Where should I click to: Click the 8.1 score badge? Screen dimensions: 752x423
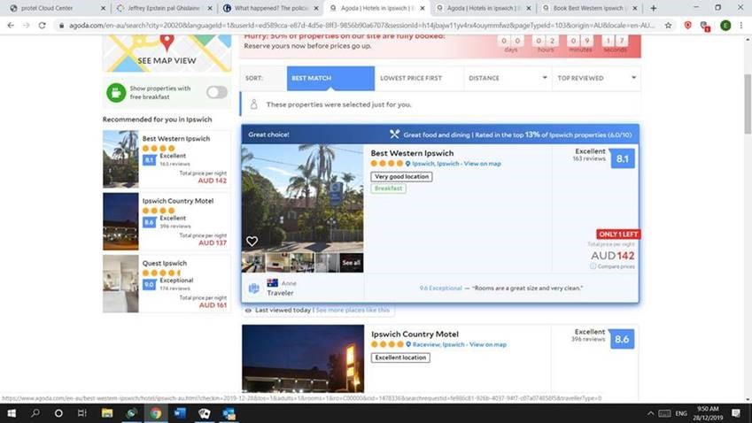coord(623,158)
